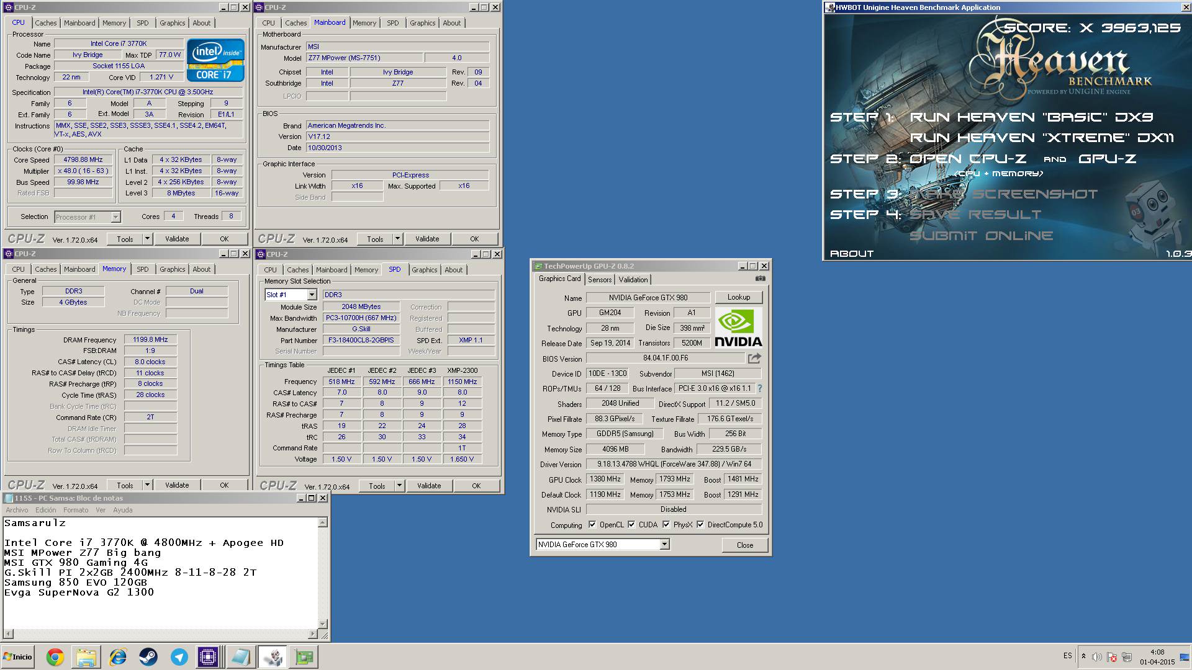Click the Lookup button in GPU-Z
The width and height of the screenshot is (1192, 670).
coord(739,297)
